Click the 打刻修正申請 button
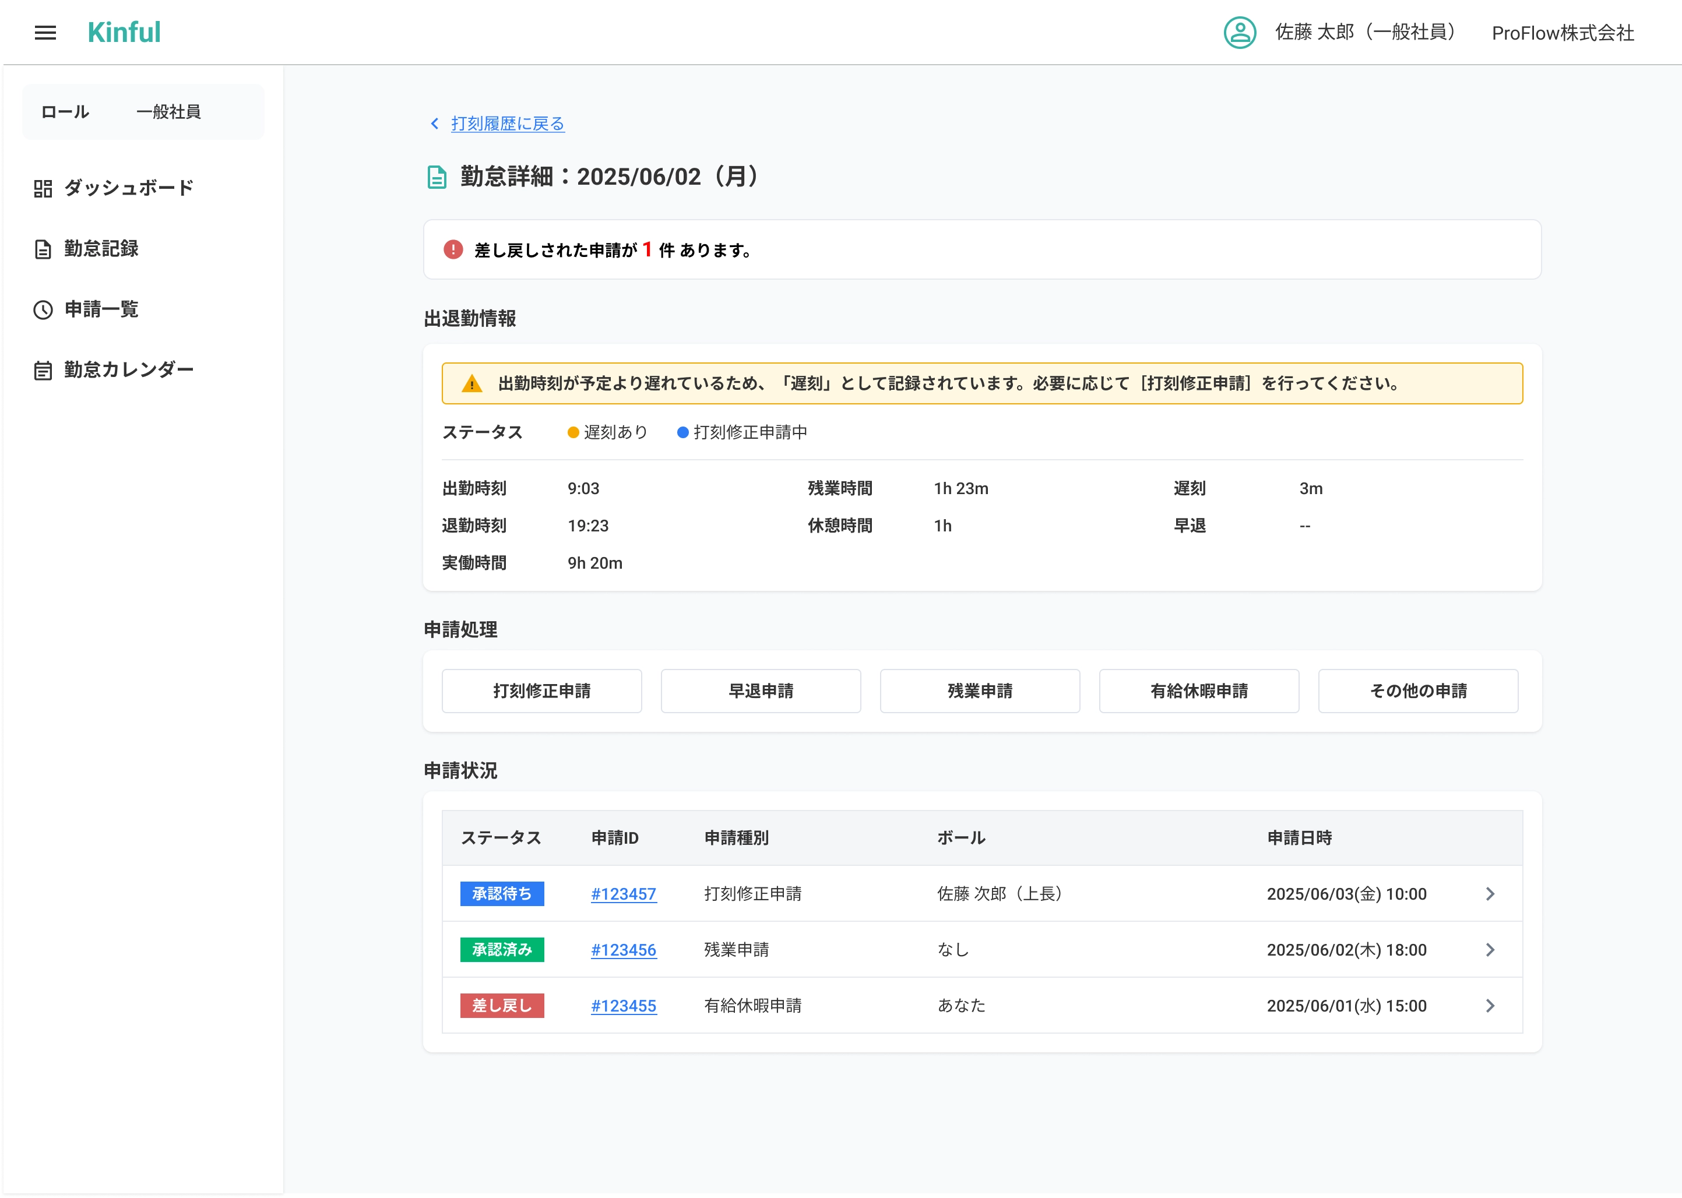Viewport: 1682px width, 1198px height. point(541,691)
